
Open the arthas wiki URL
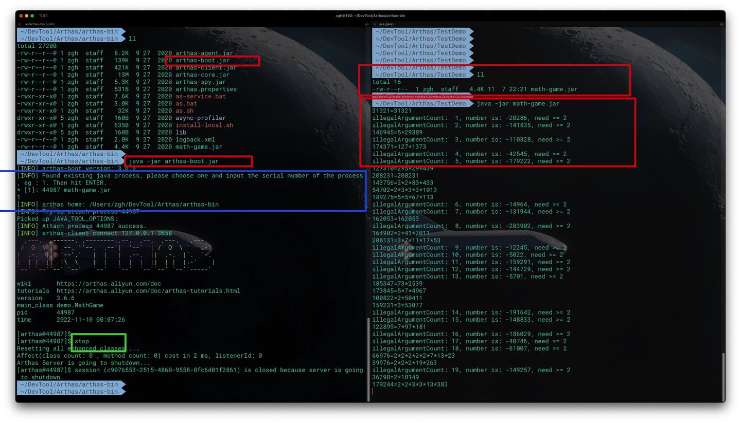109,284
